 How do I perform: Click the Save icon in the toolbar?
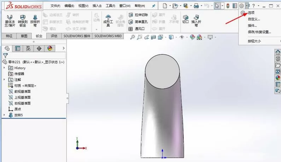[x=186, y=6]
